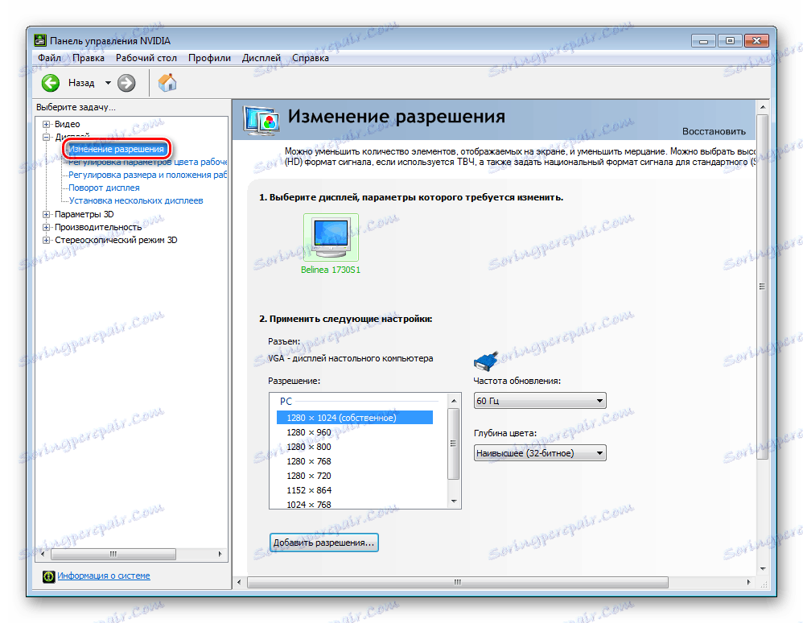Screen dimensions: 803x623
Task: Select resolution 1024 × 768
Action: pos(309,504)
